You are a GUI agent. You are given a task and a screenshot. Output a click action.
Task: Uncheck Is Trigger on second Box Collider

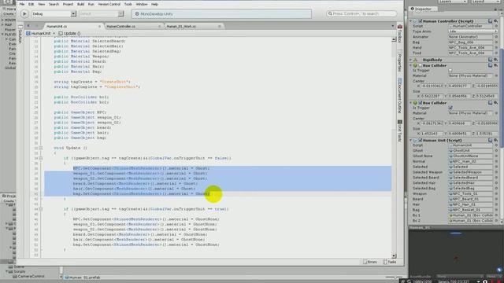[450, 108]
